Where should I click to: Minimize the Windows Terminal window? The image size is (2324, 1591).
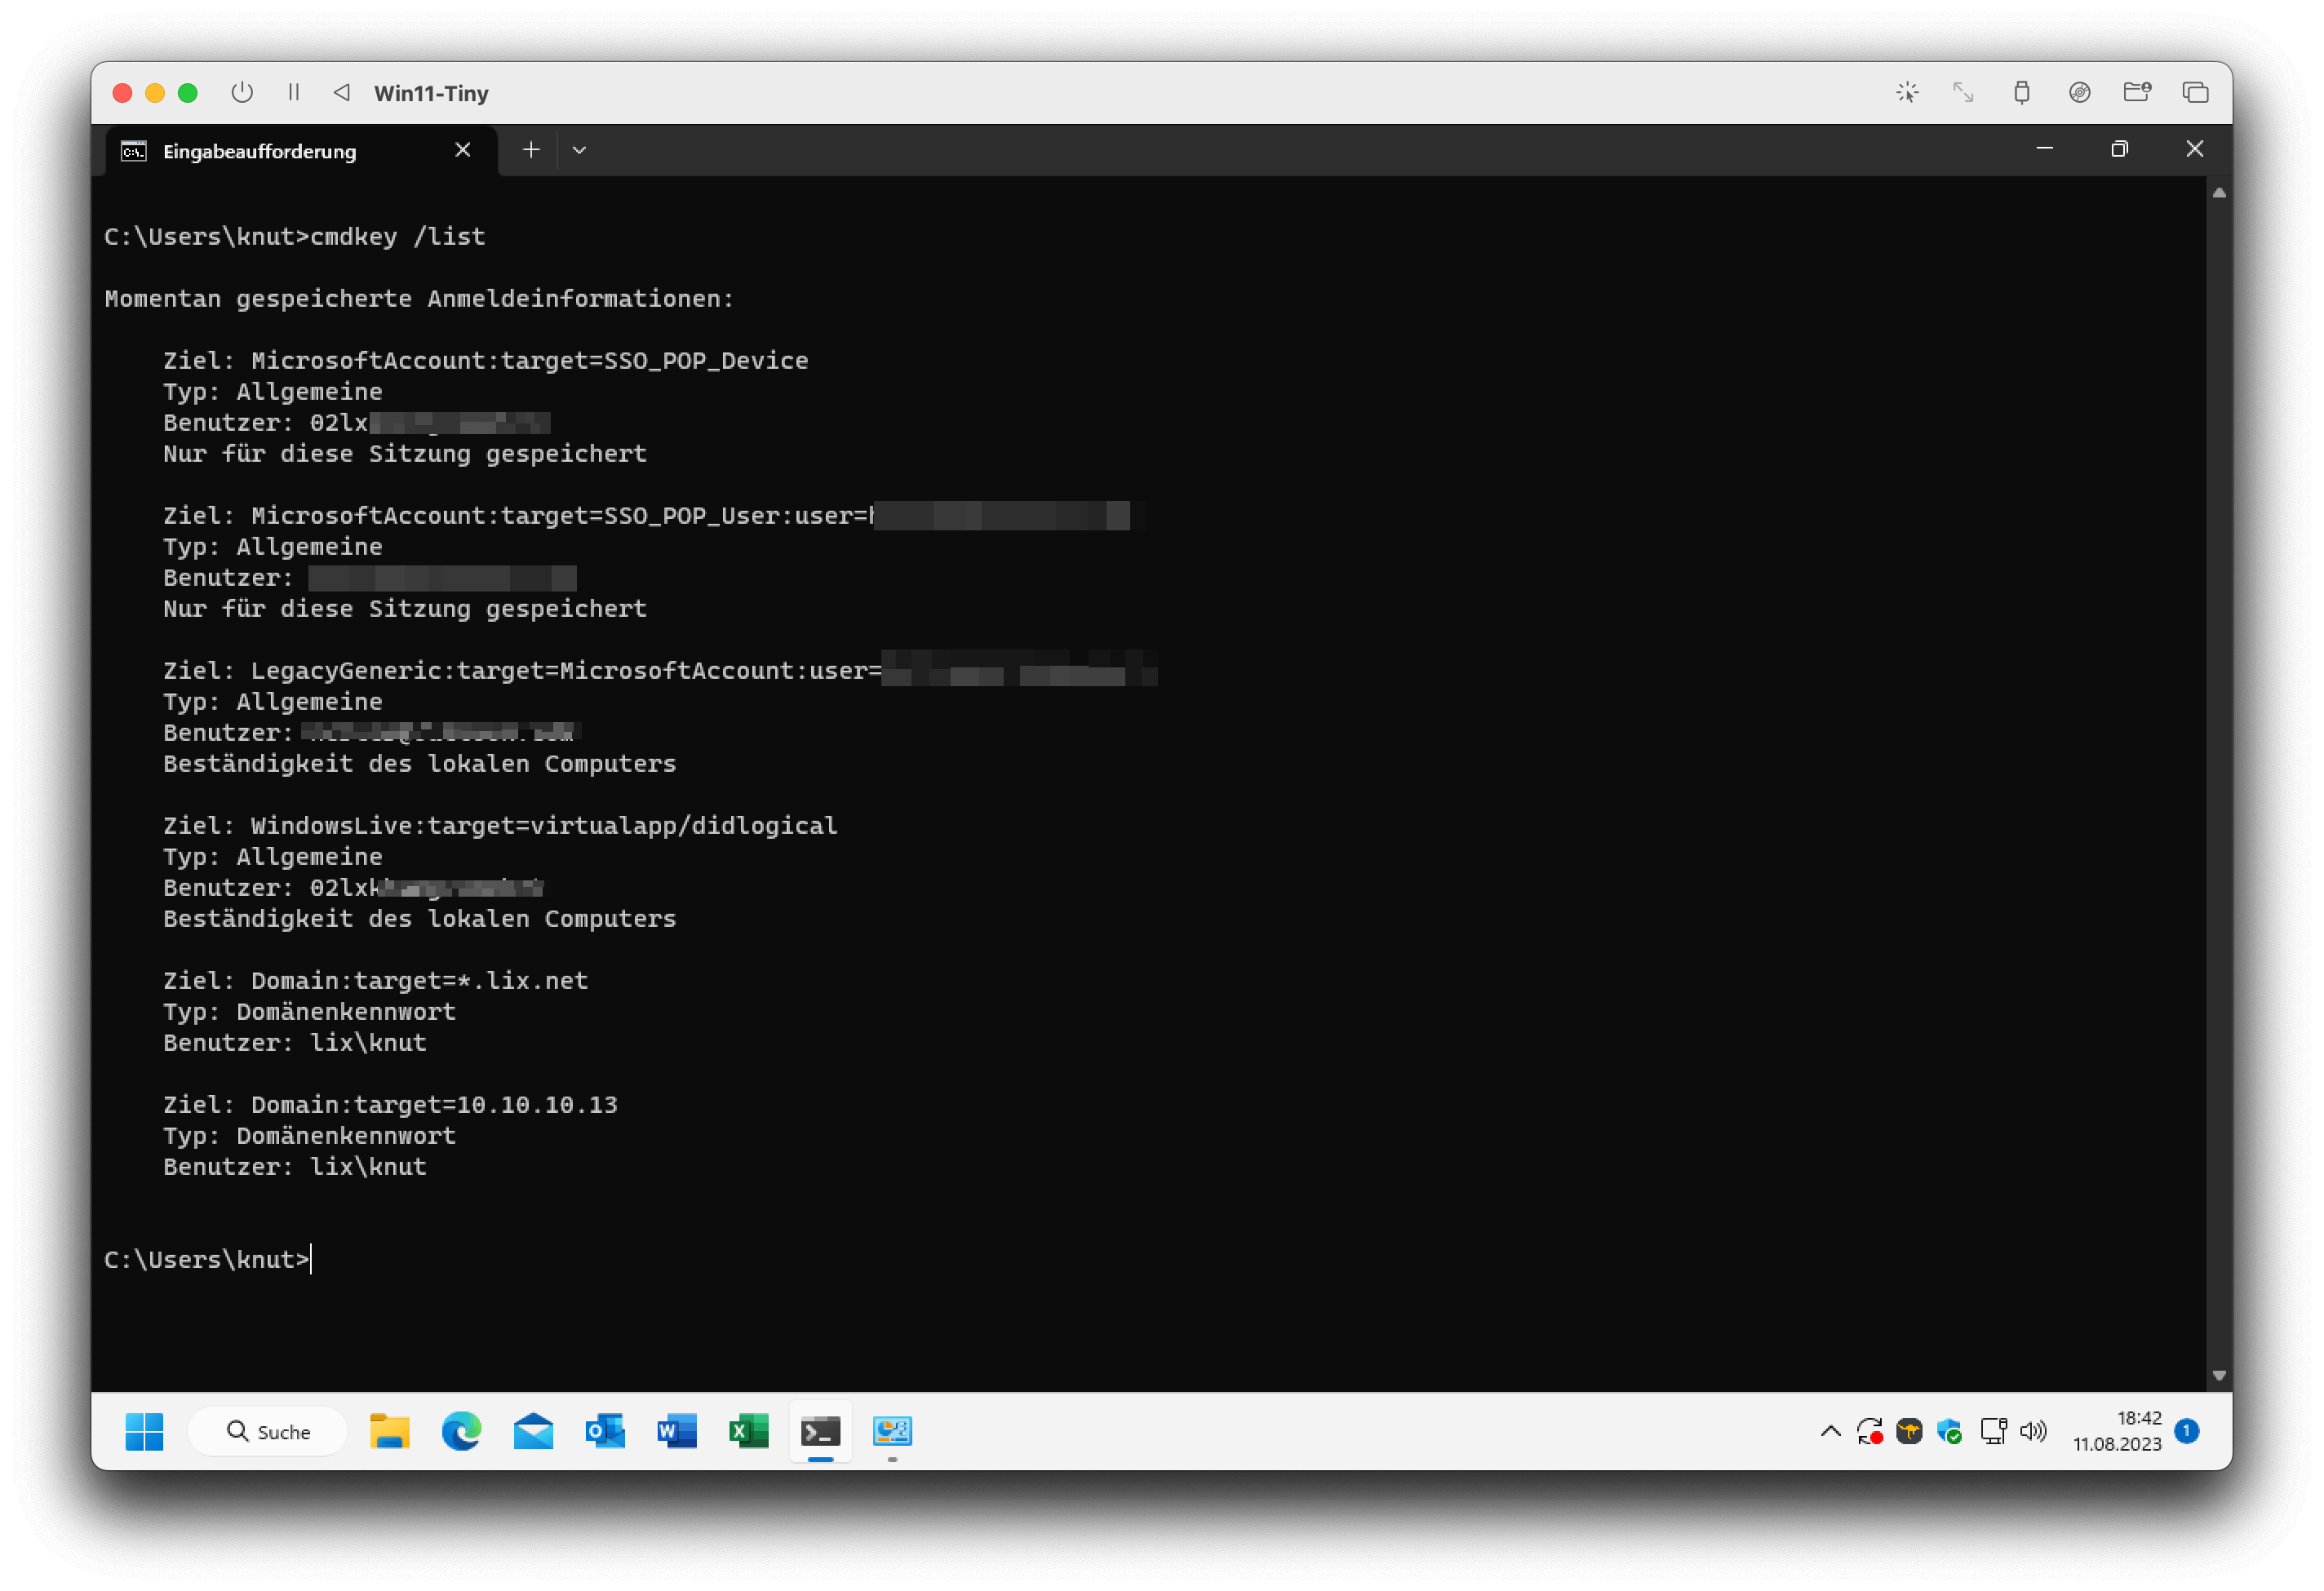tap(2044, 149)
